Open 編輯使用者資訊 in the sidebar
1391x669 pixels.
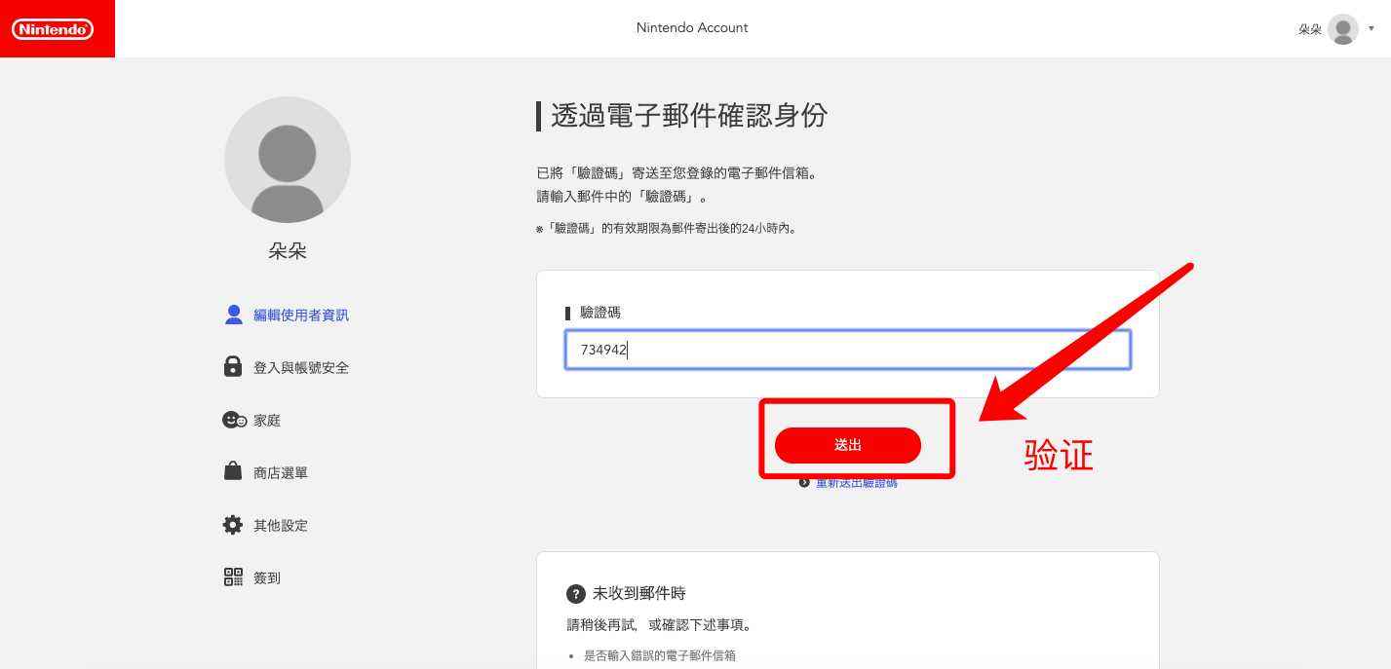300,315
